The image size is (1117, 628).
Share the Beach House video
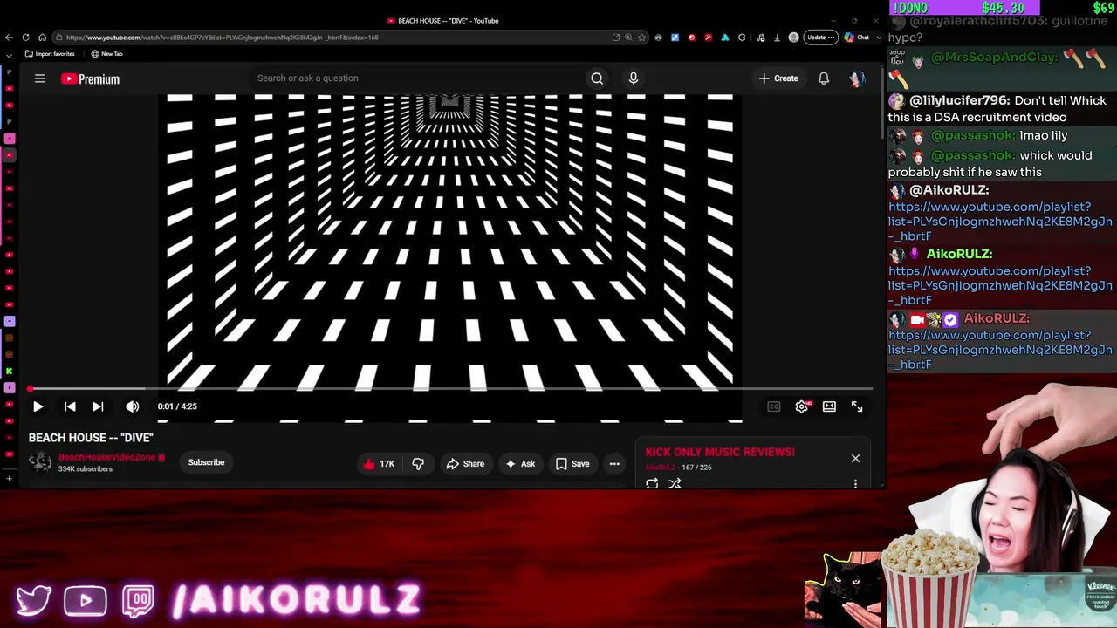click(465, 464)
